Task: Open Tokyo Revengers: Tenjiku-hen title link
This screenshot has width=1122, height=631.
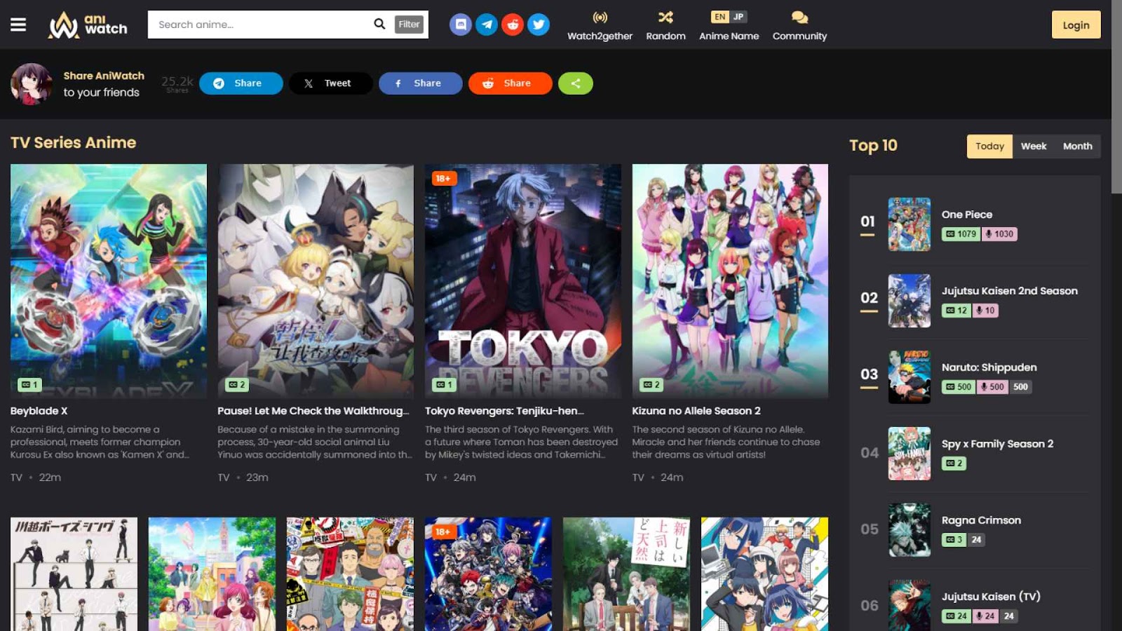Action: (504, 411)
